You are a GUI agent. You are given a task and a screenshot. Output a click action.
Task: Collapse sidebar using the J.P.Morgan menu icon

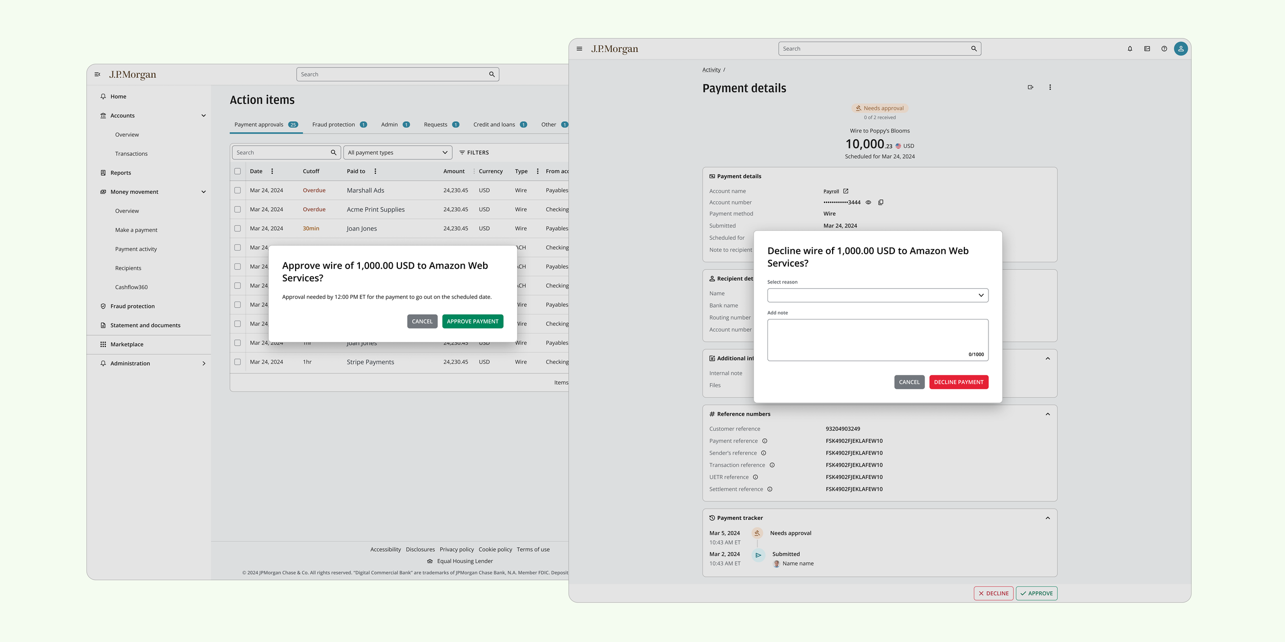point(97,74)
